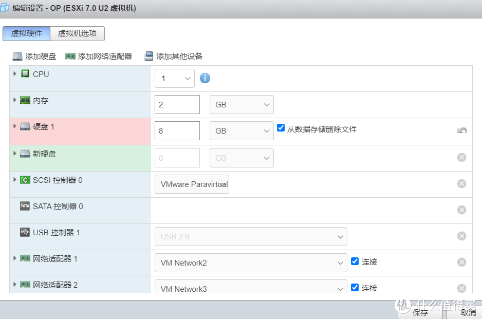Screen dimensions: 482x319
Task: Remove USB controller 1 device
Action: 461,236
